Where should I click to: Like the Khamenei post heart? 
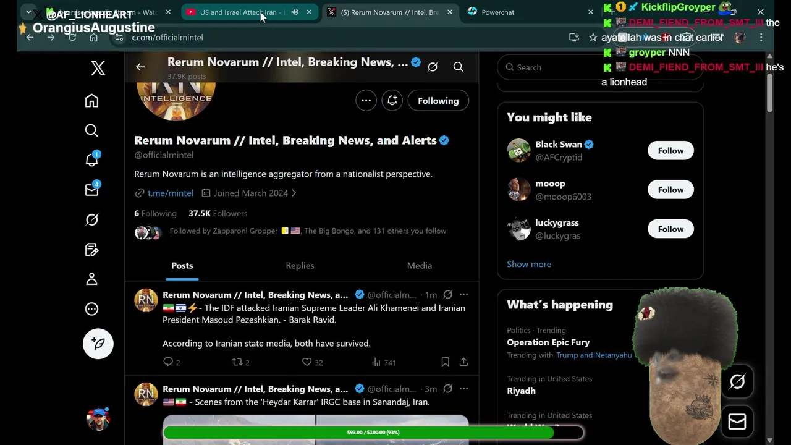click(307, 362)
